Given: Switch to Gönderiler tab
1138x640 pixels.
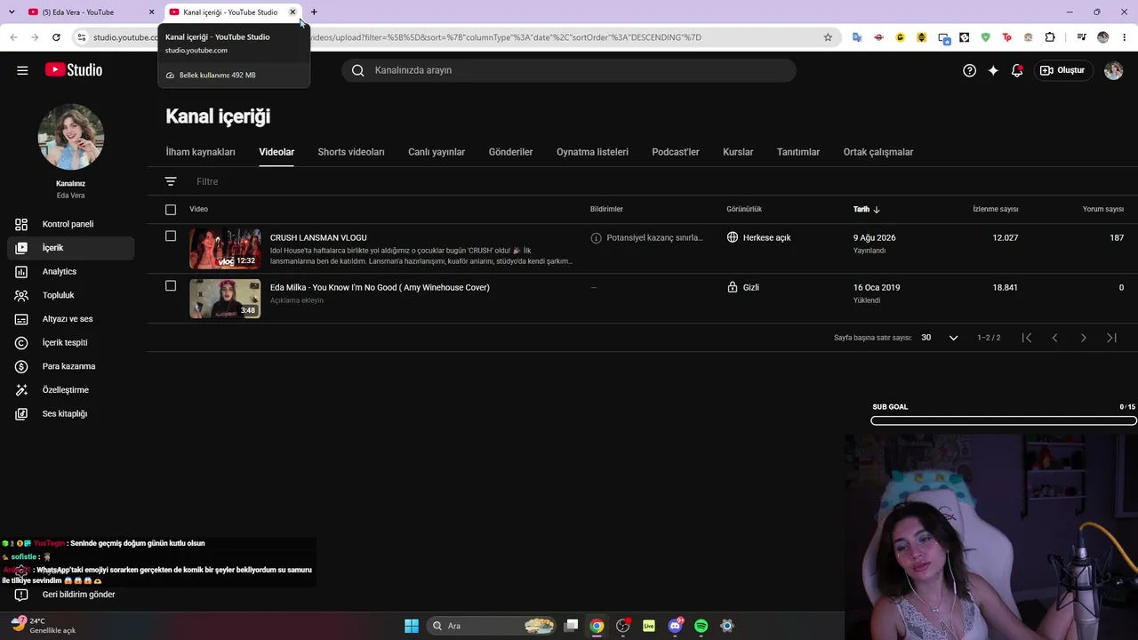Looking at the screenshot, I should pos(510,152).
